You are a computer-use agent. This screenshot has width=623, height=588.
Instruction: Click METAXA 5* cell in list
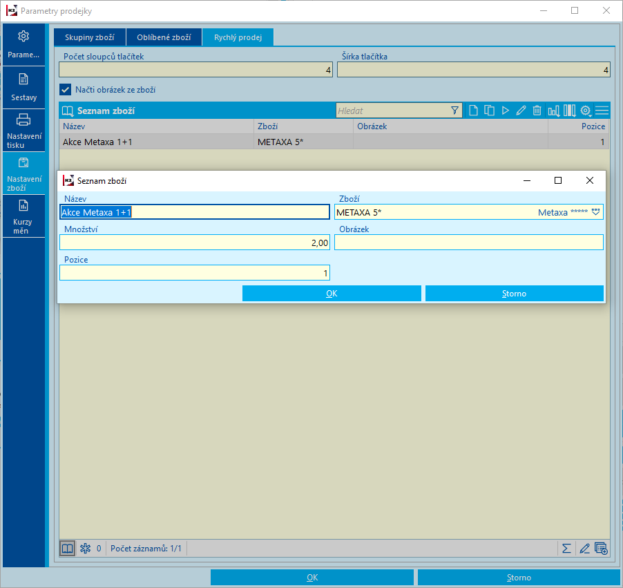[303, 142]
